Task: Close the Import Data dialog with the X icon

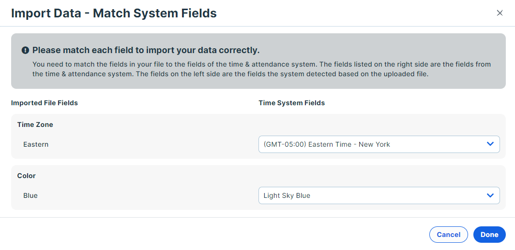Action: (x=500, y=13)
